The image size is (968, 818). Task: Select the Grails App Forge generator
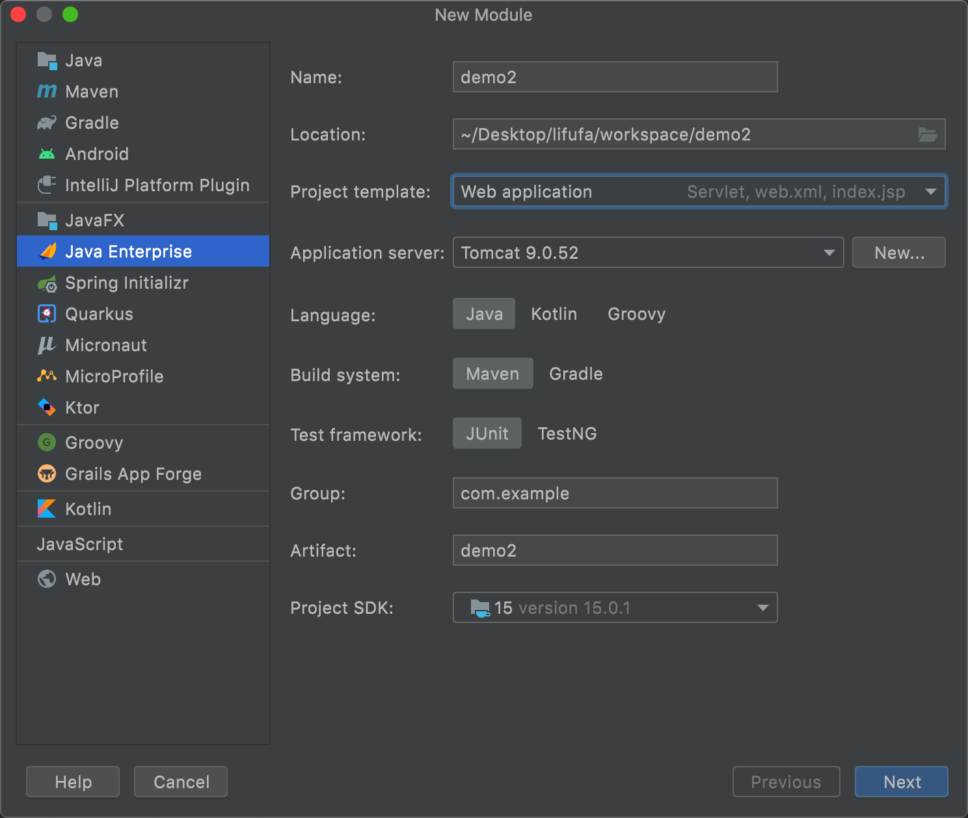[143, 474]
